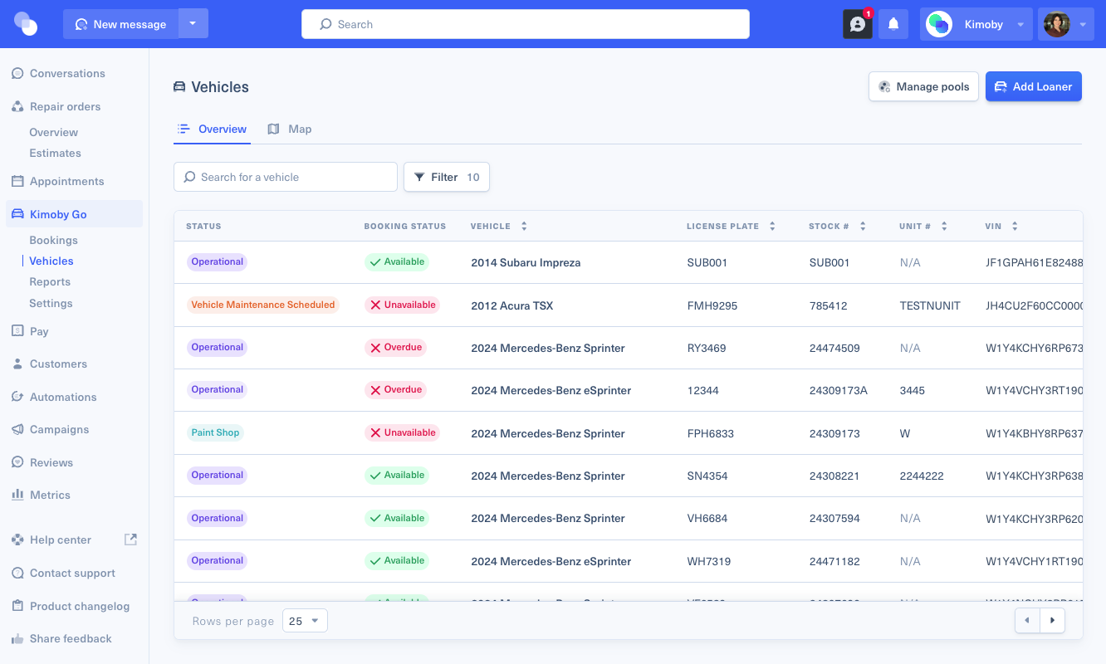The image size is (1106, 664).
Task: Click the New message button
Action: [120, 24]
